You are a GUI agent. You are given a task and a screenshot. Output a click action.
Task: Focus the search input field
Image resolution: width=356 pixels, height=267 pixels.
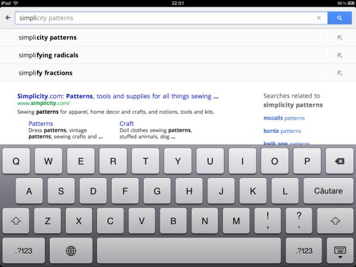[167, 18]
